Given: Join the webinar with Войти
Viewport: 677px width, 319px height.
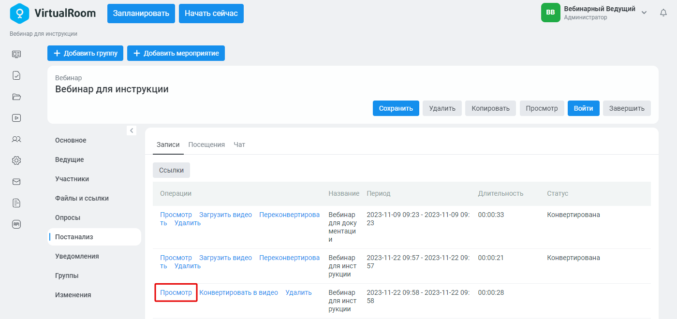Looking at the screenshot, I should click(584, 108).
